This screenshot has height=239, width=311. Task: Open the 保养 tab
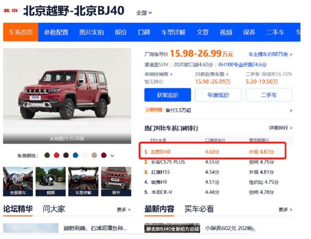(x=249, y=32)
